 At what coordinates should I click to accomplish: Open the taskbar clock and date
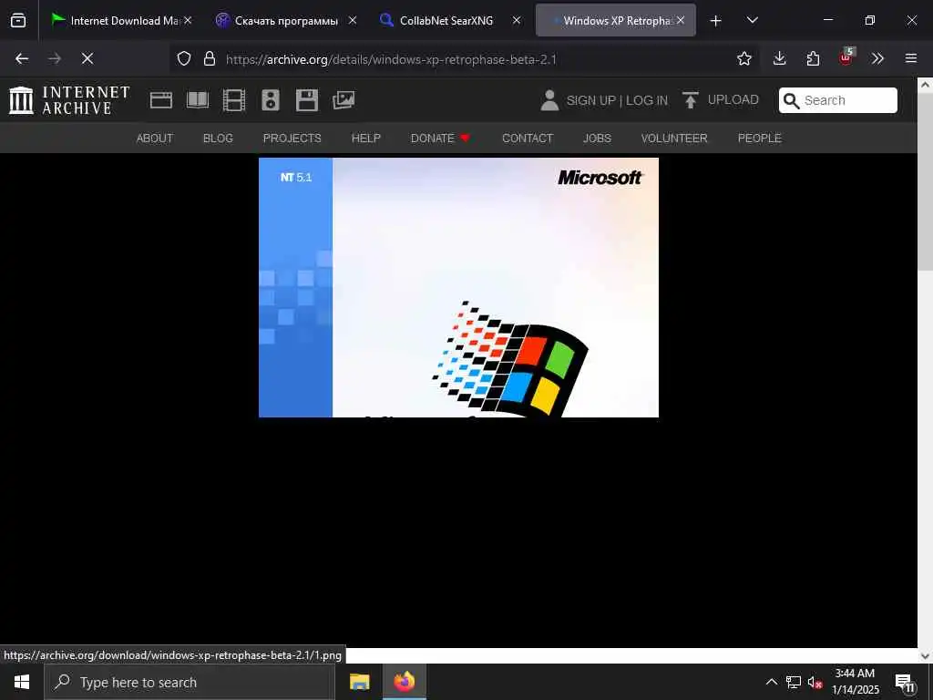(x=855, y=682)
